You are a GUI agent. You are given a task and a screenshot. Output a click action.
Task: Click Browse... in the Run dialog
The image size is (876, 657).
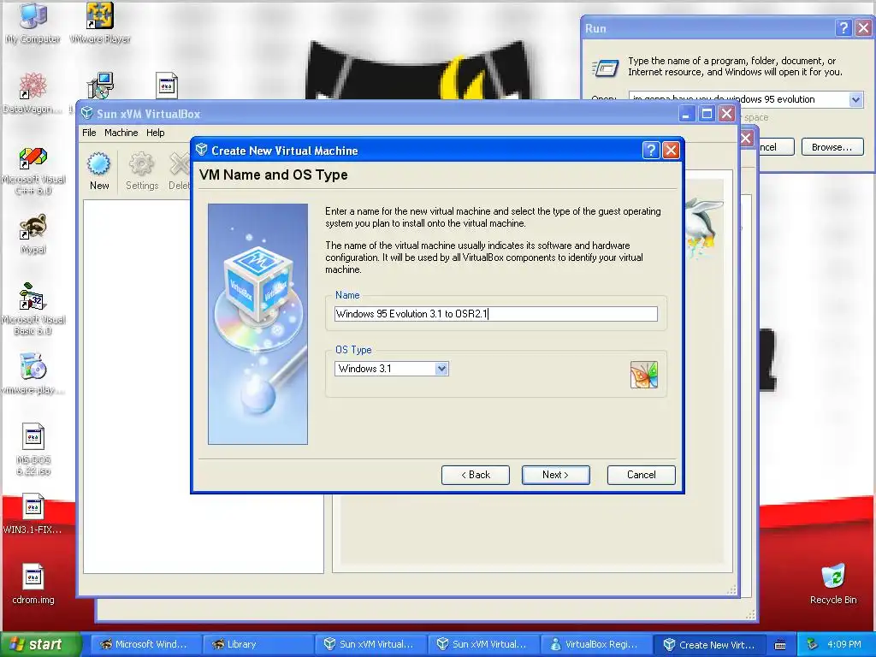(x=832, y=147)
